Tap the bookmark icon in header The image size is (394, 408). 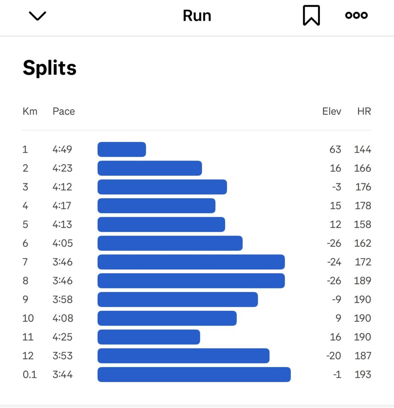click(311, 16)
